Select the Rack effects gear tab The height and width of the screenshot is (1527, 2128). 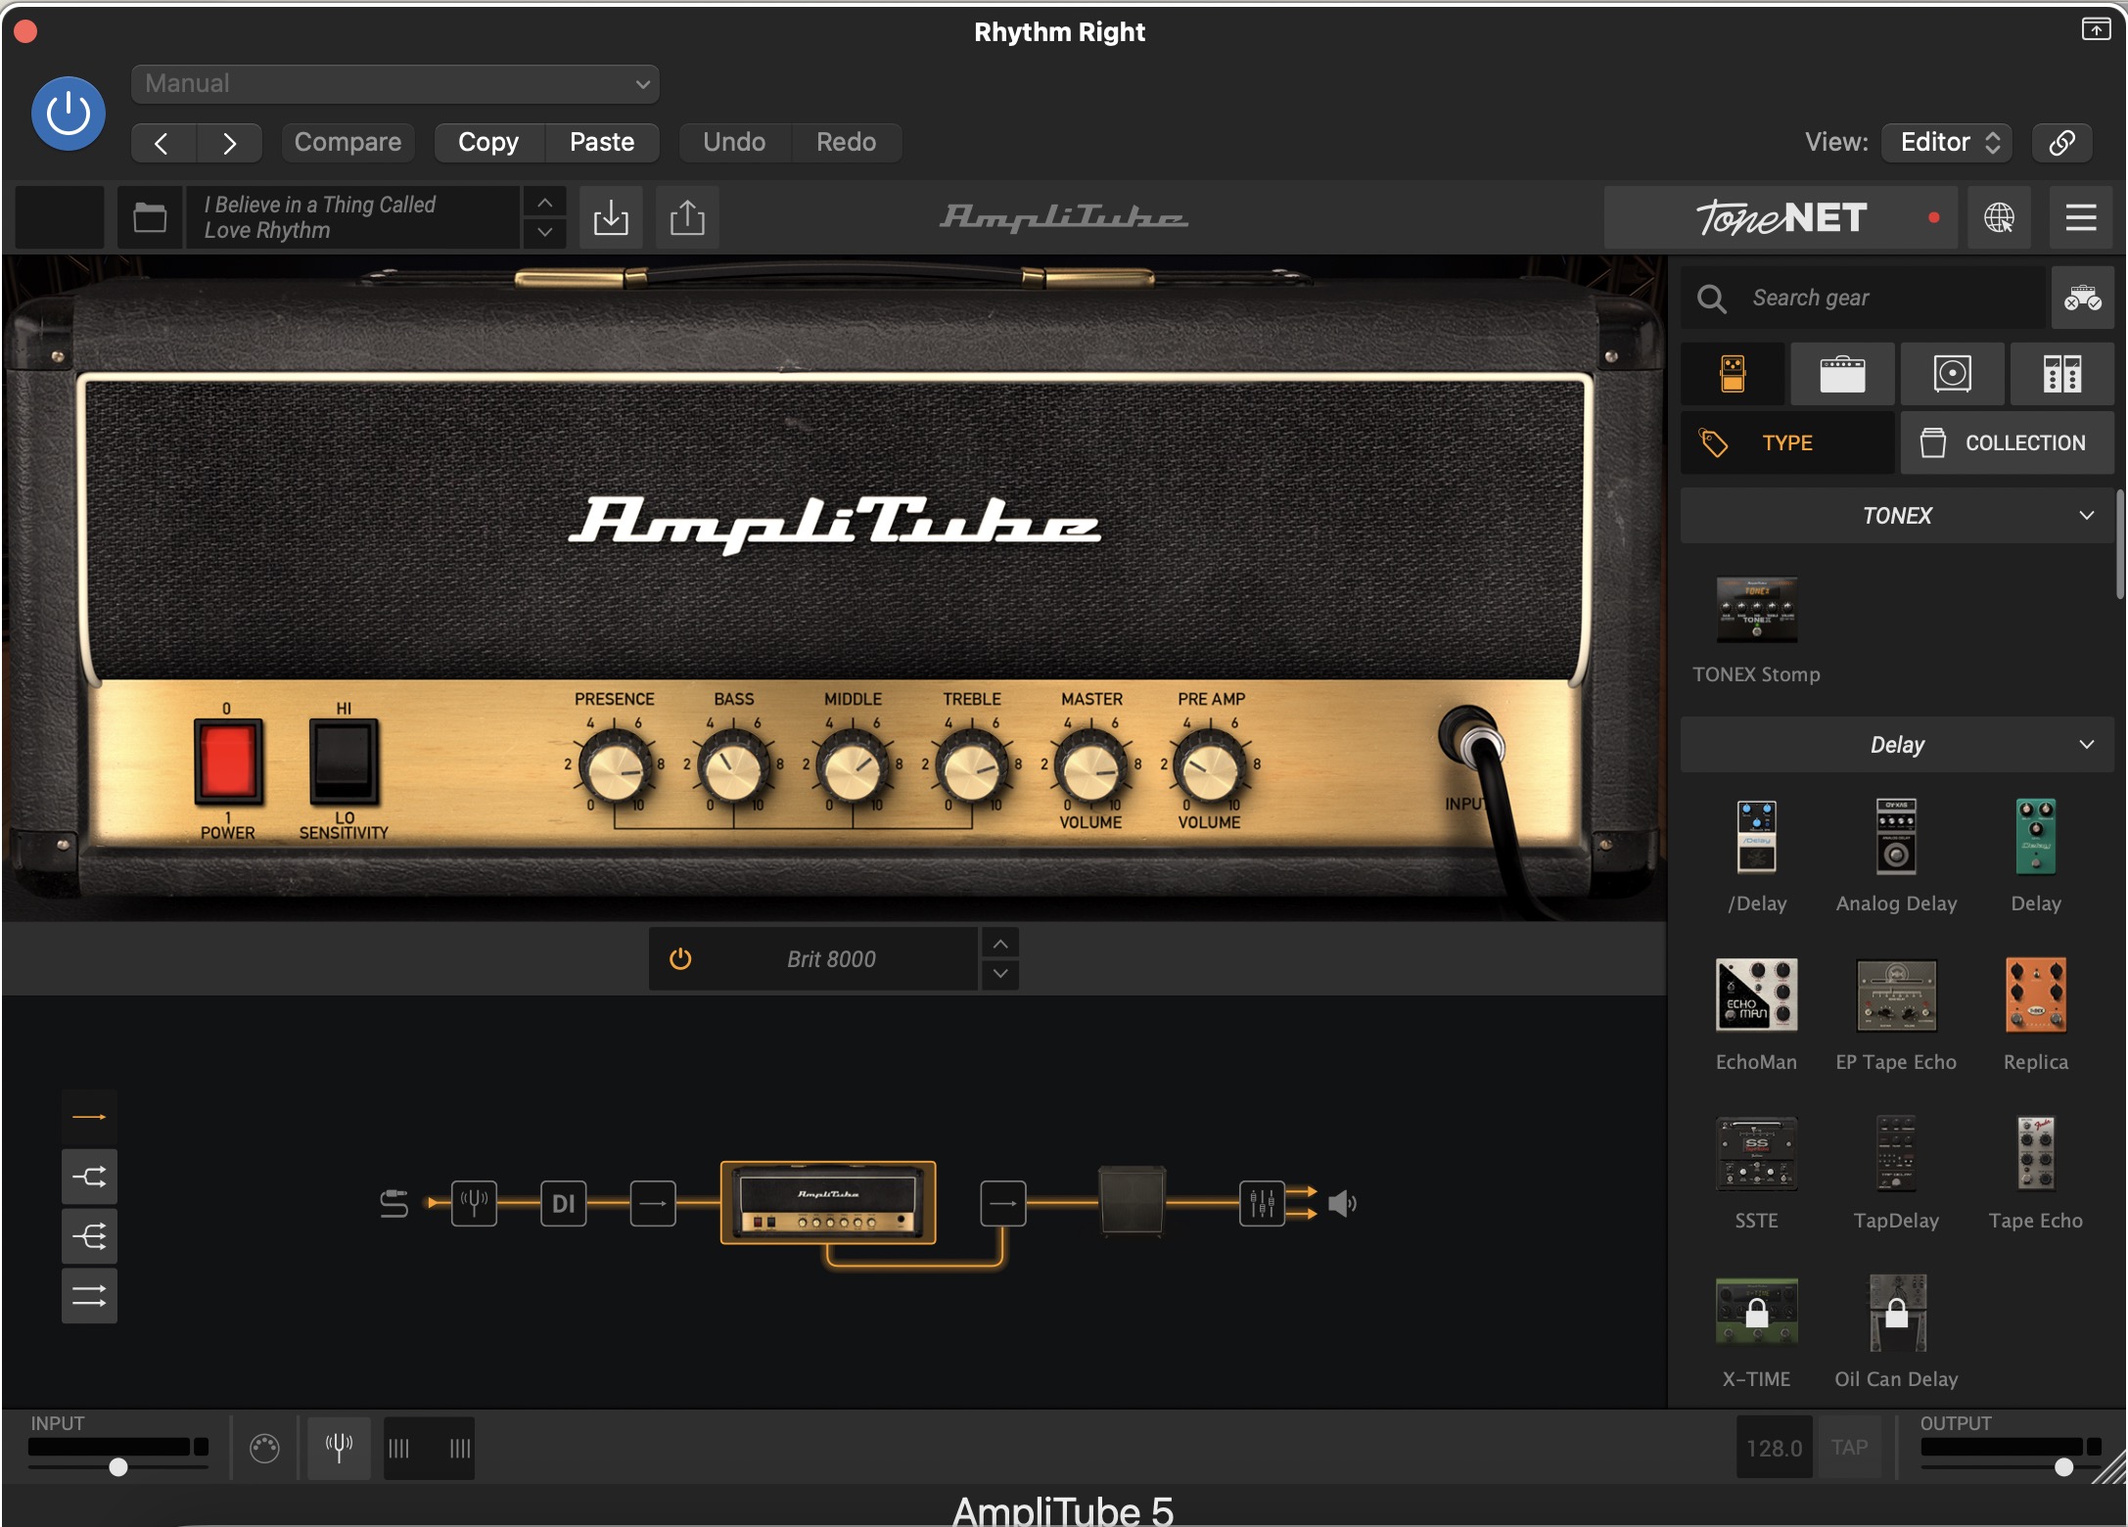point(2061,374)
